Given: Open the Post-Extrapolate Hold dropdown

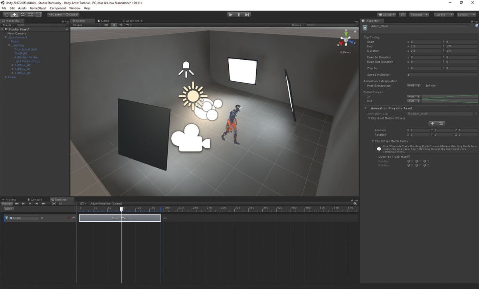Looking at the screenshot, I should pyautogui.click(x=414, y=85).
